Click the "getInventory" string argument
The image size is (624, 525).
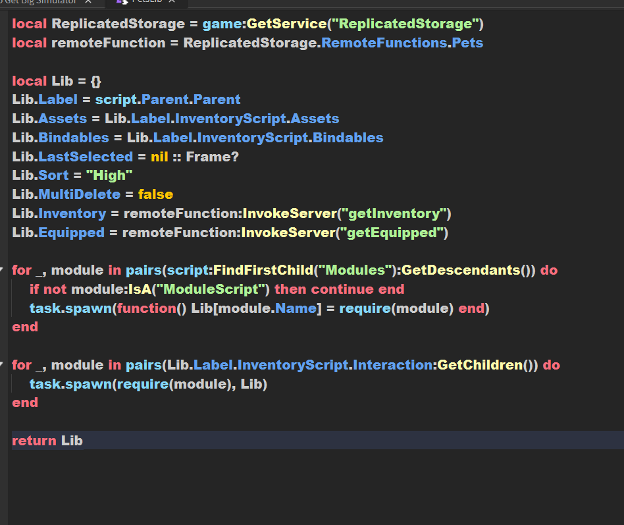coord(394,213)
